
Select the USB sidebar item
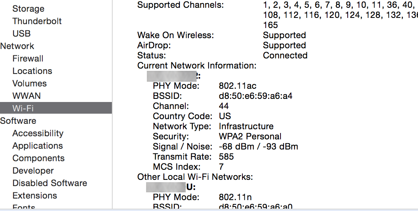(x=22, y=33)
